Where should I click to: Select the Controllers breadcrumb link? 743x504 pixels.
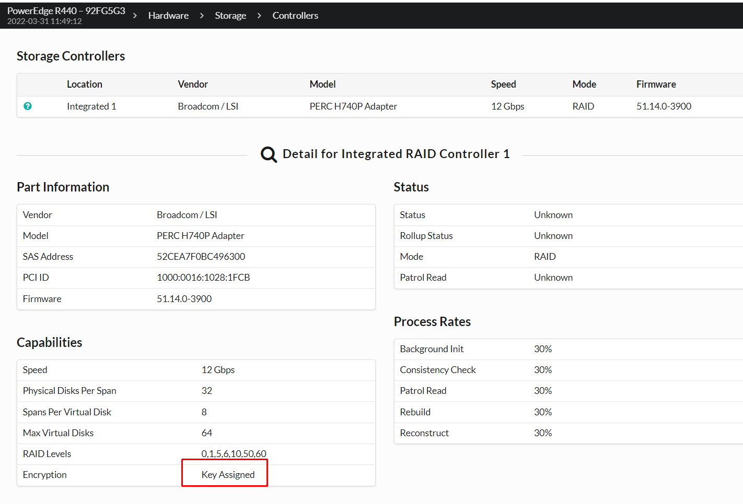295,16
